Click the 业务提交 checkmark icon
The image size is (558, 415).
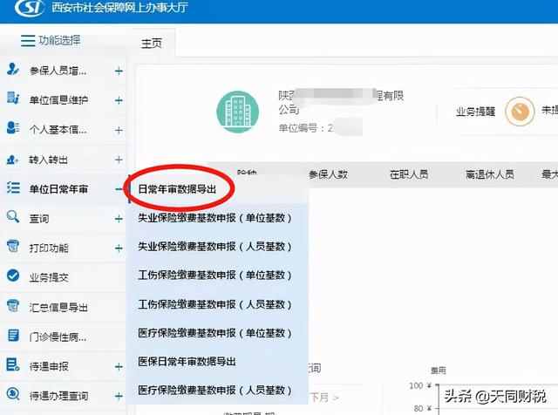pos(13,276)
